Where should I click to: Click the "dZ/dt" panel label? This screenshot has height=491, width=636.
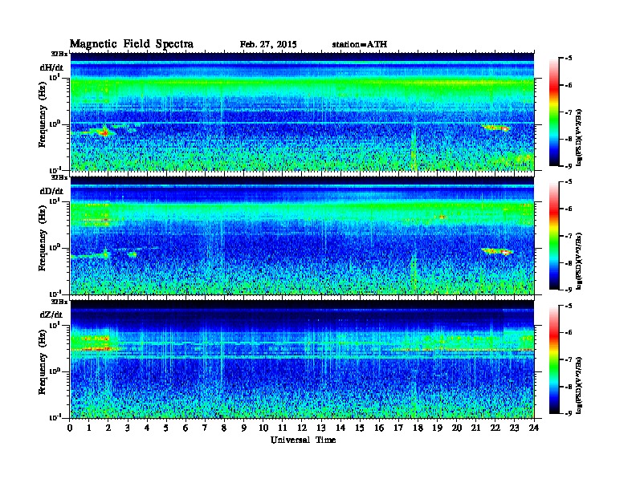click(51, 314)
